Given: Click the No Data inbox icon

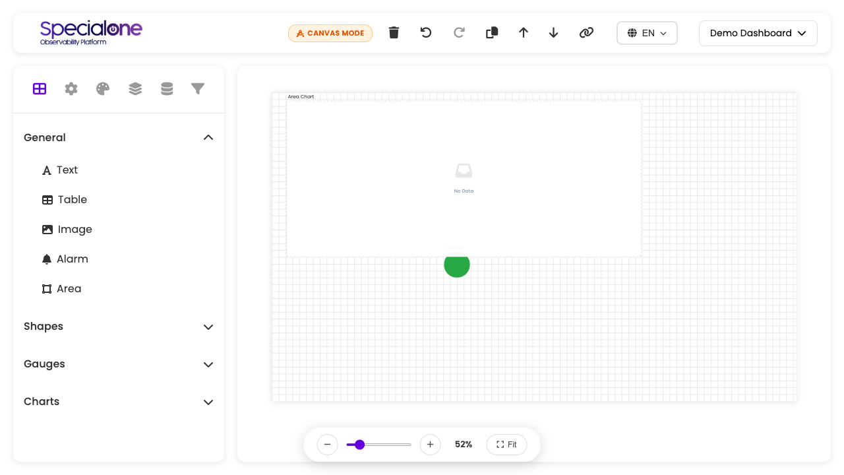Looking at the screenshot, I should click(x=464, y=171).
